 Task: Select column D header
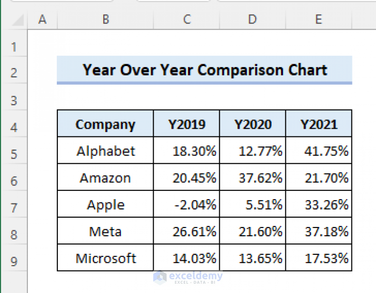(252, 19)
